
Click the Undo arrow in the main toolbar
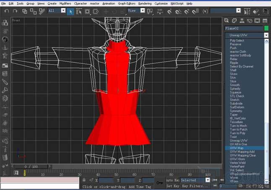point(7,11)
